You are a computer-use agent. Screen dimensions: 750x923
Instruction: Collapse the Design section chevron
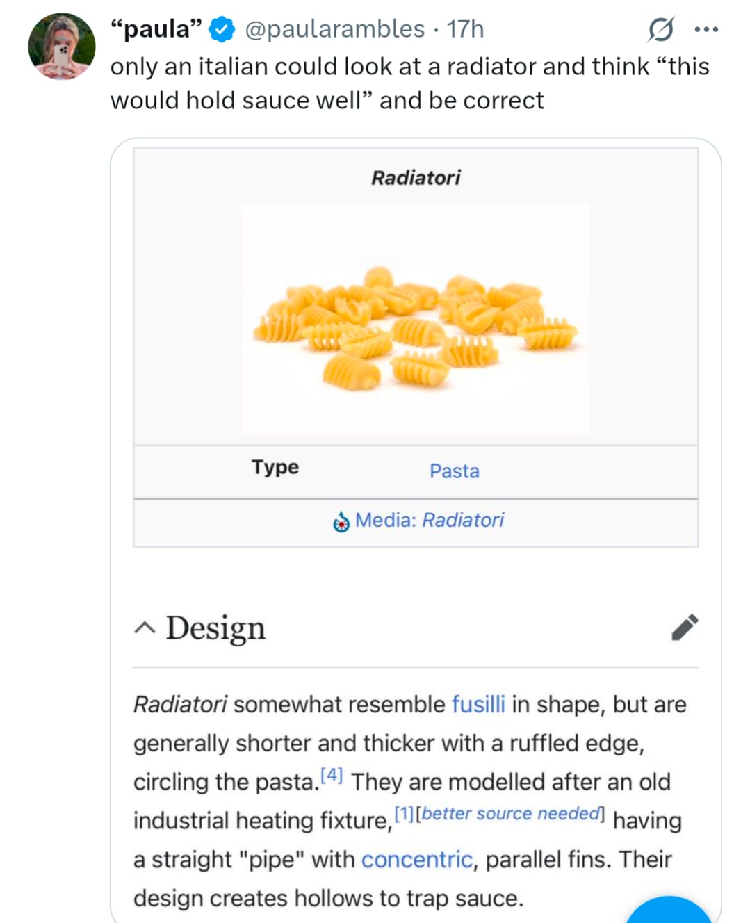tap(145, 628)
